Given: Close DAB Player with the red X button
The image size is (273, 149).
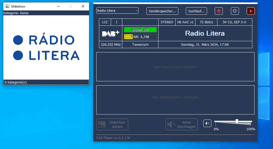Looking at the screenshot, I should click(251, 11).
